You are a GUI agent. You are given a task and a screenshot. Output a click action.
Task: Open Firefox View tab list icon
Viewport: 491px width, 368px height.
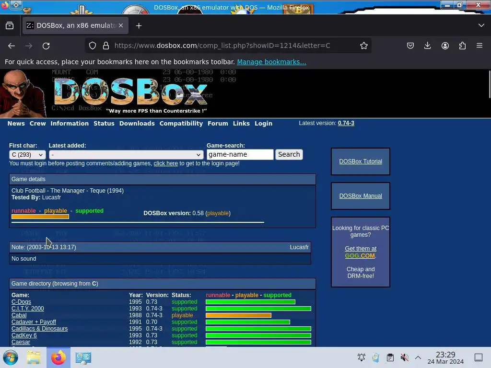[x=10, y=26]
